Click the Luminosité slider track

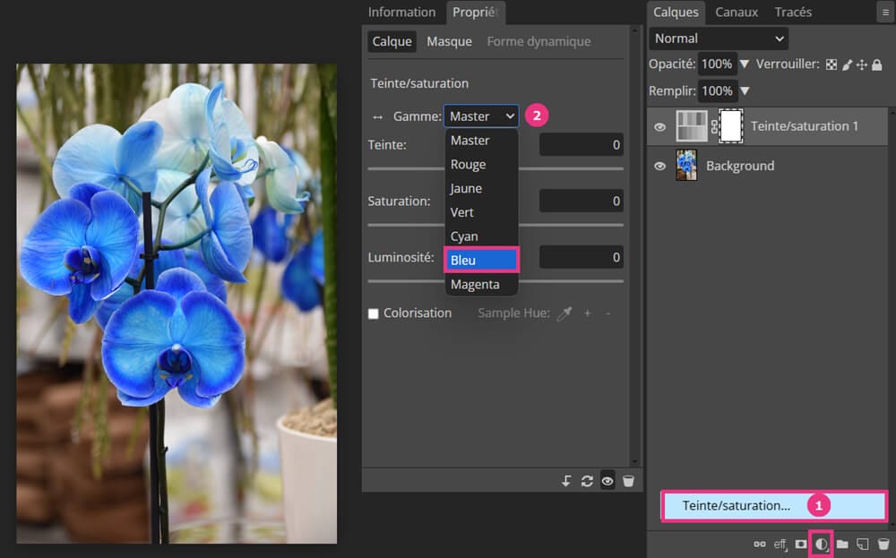(x=495, y=281)
